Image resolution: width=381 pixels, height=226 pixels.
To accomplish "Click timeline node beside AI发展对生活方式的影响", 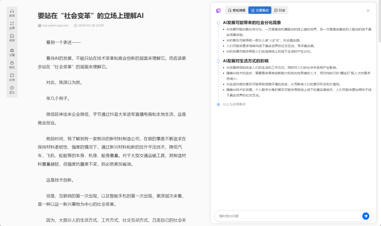I will (x=218, y=61).
